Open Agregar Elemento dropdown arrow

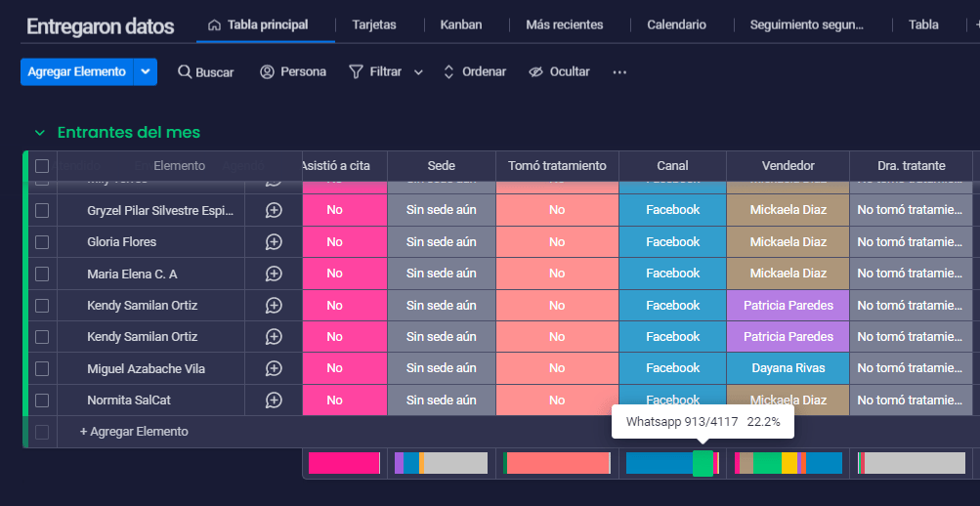click(x=145, y=72)
